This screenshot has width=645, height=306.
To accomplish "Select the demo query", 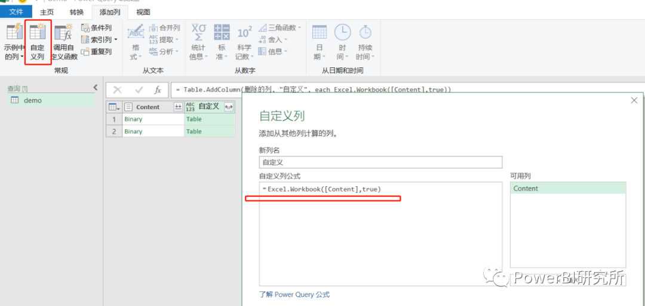I will coord(51,100).
